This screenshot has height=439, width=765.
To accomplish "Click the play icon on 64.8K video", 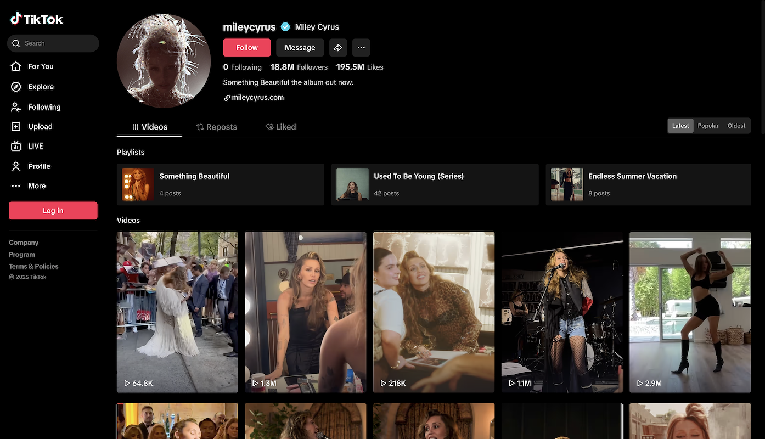I will coord(127,383).
